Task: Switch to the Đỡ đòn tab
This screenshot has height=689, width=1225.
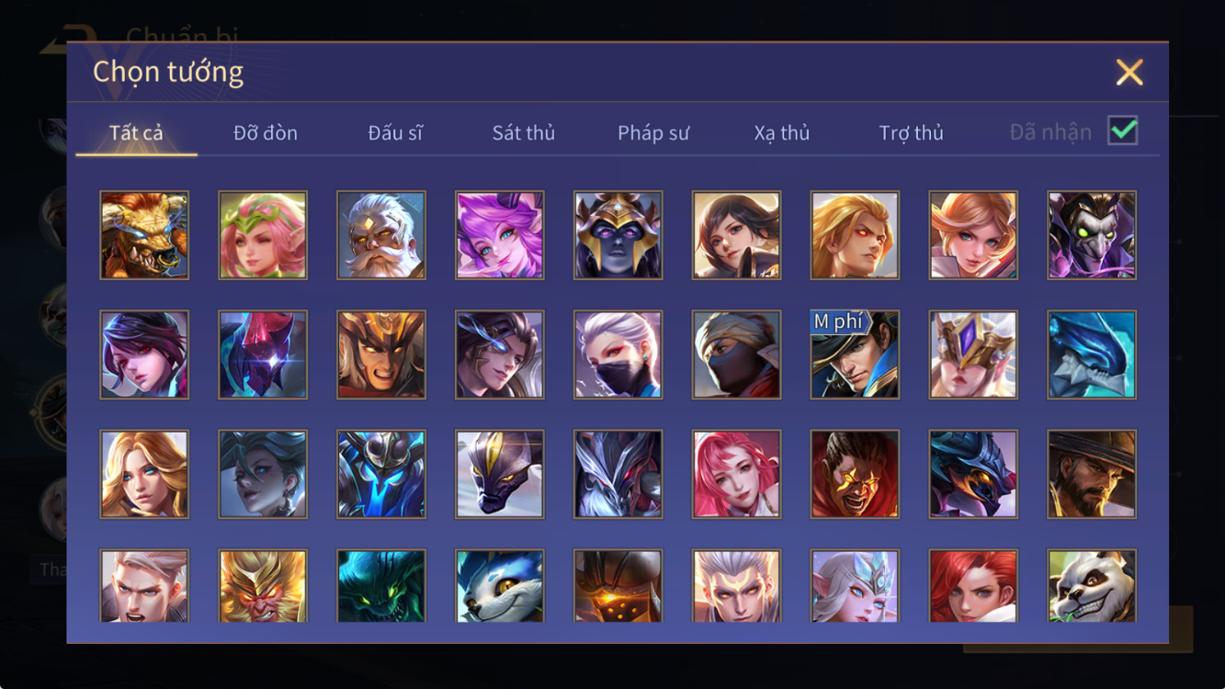Action: point(266,133)
